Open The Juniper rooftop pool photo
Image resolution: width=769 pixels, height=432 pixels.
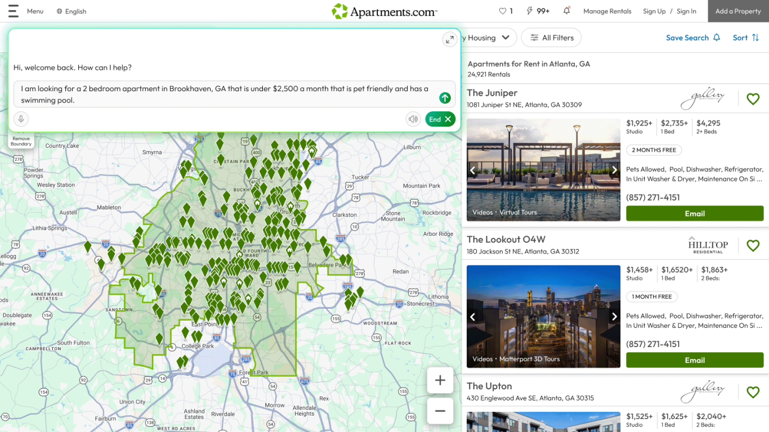tap(543, 170)
